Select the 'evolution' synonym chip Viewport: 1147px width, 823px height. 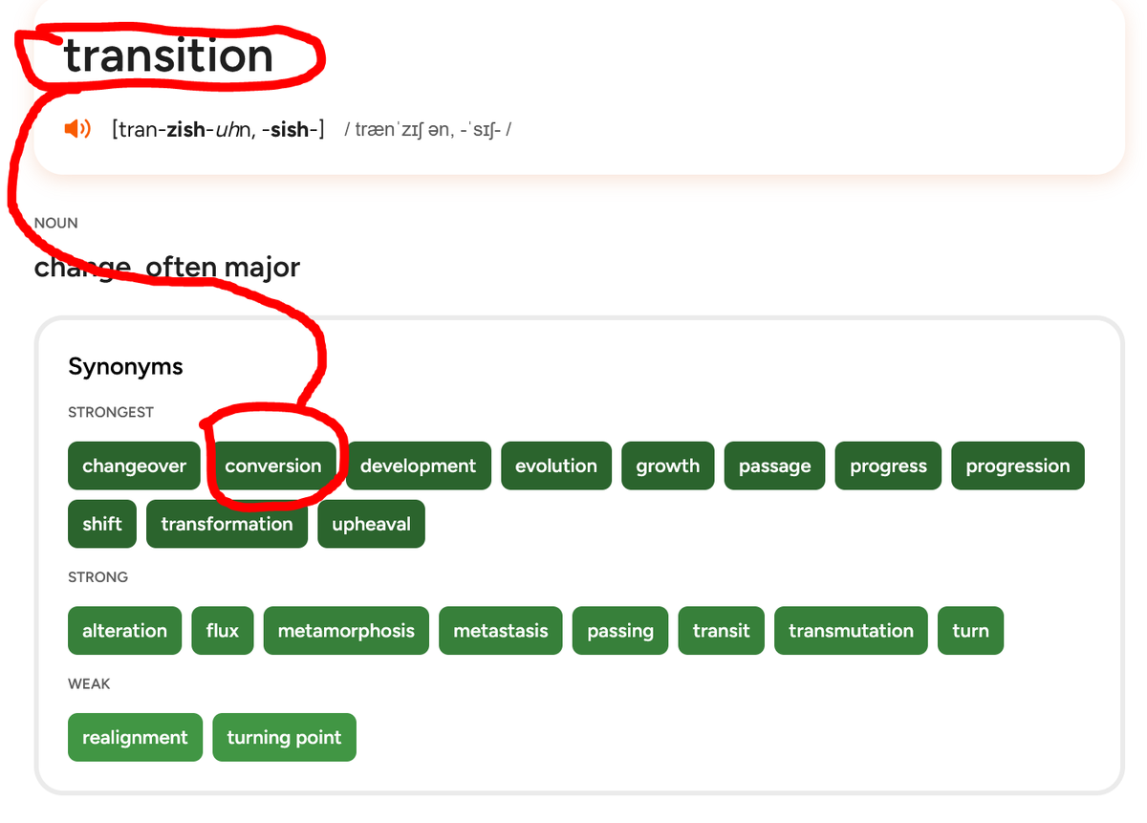coord(556,466)
